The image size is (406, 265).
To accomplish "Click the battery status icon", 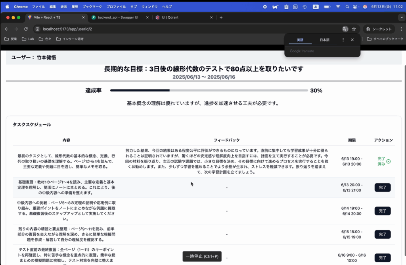I will [327, 7].
